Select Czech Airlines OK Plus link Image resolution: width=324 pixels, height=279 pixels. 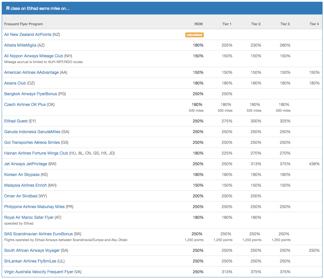click(25, 104)
